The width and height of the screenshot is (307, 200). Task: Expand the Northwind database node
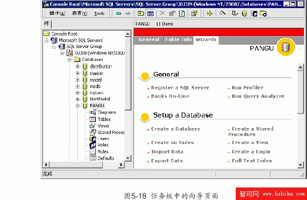(x=78, y=99)
